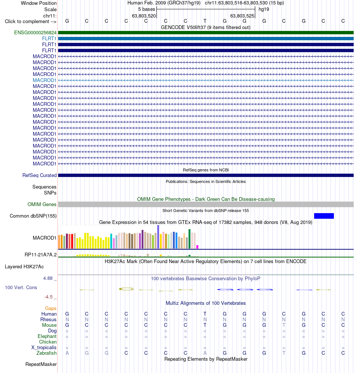The image size is (354, 373).
Task: Click the chr11:63,803,516-63,803,530 position text
Action: pos(244,3)
